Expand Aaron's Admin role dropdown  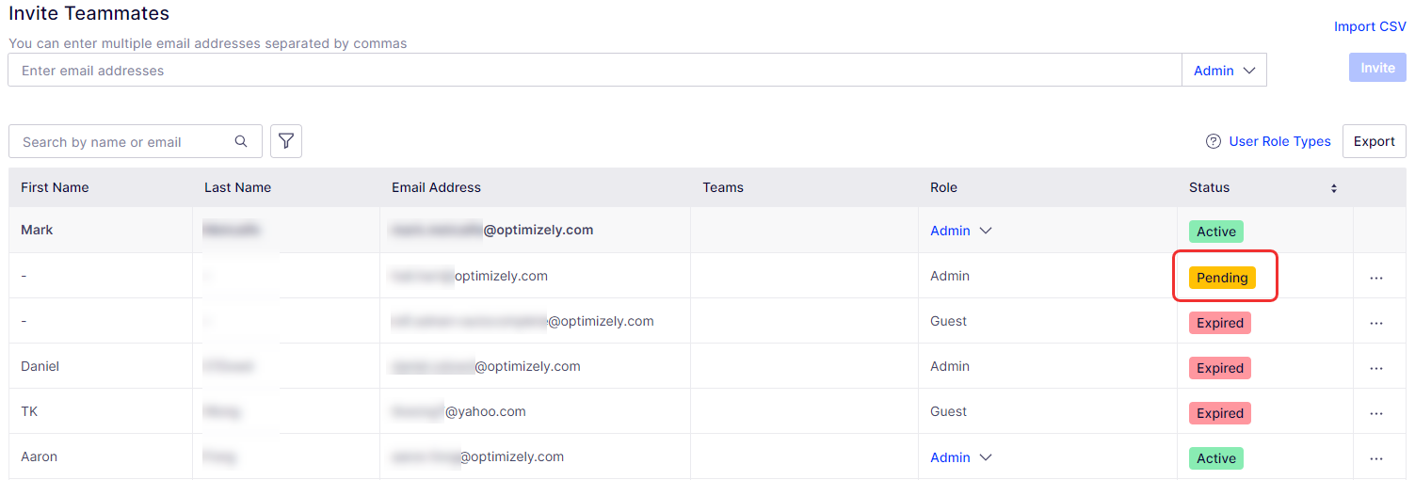pos(961,457)
